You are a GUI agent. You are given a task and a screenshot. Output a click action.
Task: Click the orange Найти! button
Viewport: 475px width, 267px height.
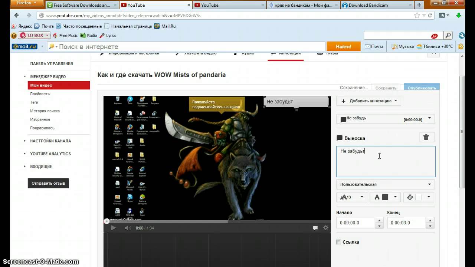[344, 47]
